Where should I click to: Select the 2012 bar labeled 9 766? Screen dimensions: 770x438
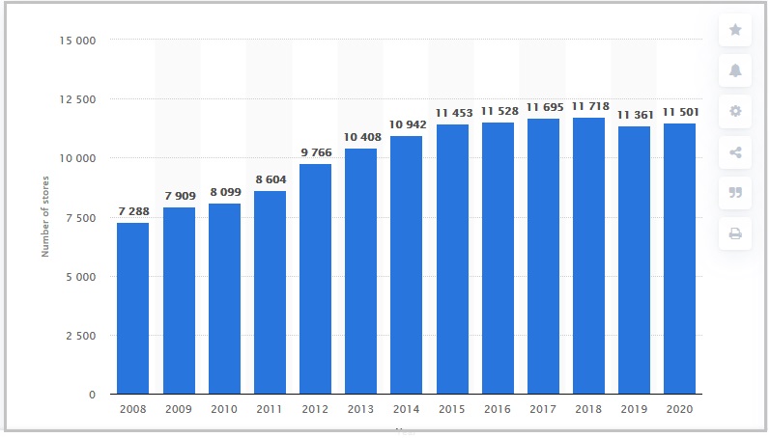coord(315,279)
